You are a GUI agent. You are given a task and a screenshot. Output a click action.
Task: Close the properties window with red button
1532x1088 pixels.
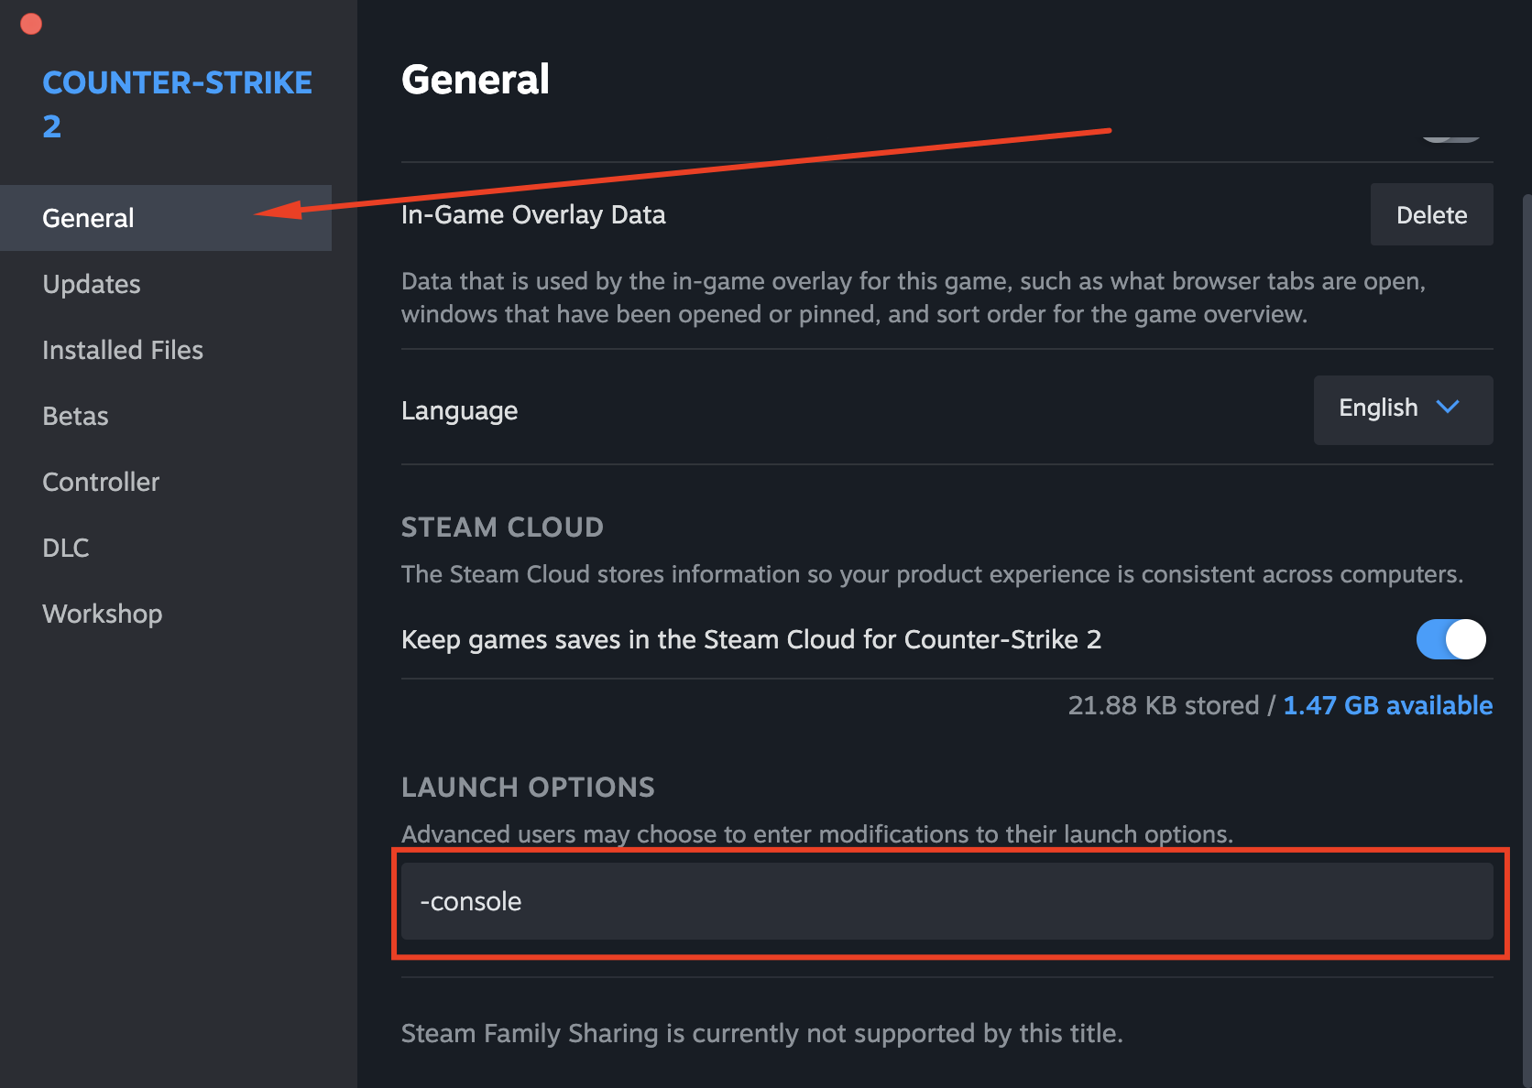coord(31,24)
